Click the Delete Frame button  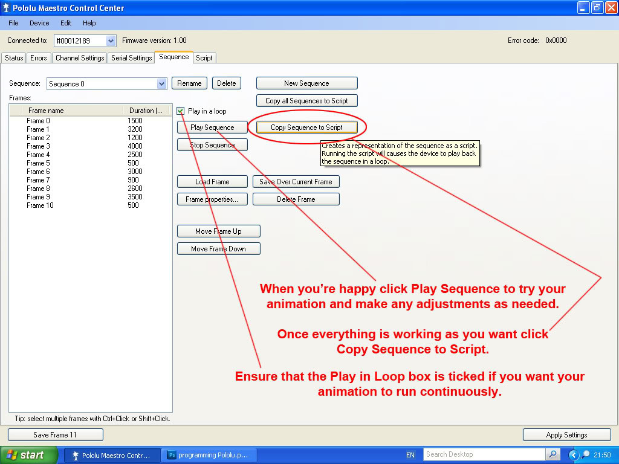coord(296,199)
